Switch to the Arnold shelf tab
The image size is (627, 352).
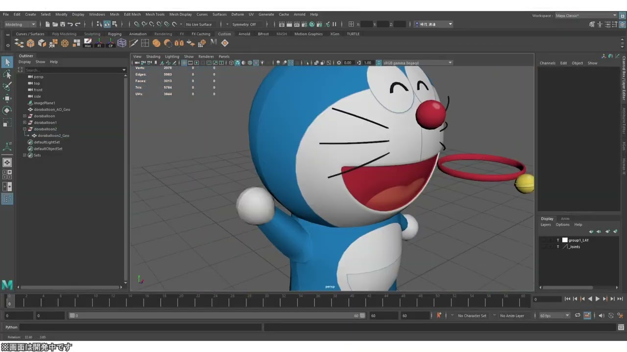point(244,34)
